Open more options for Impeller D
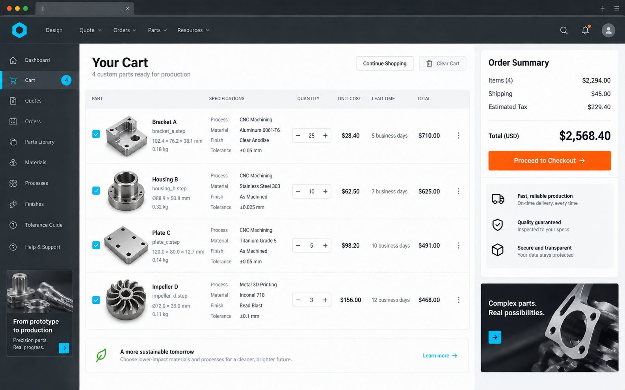 click(x=458, y=300)
